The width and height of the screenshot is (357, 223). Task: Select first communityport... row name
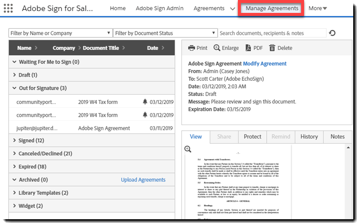coord(36,102)
